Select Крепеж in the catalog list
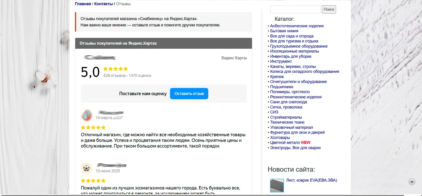Screen dimensions: 422x196 pos(277,76)
